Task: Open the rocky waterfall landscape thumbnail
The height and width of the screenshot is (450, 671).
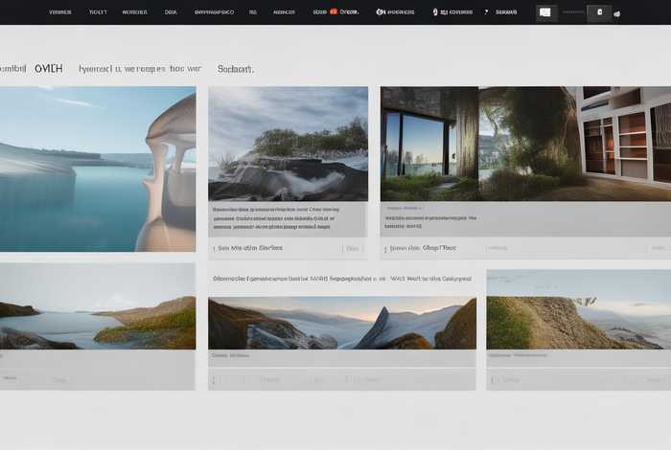Action: point(288,144)
